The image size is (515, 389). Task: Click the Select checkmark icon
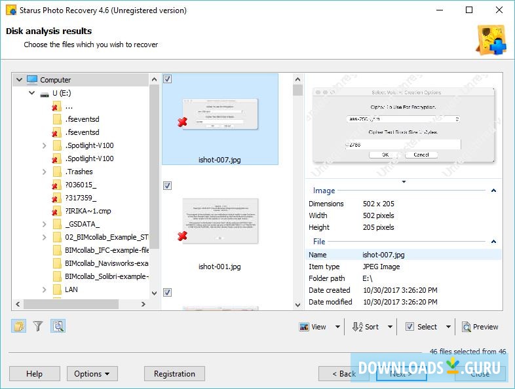point(410,327)
